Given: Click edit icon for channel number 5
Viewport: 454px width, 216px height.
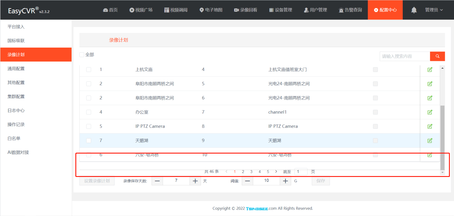Looking at the screenshot, I should [430, 84].
